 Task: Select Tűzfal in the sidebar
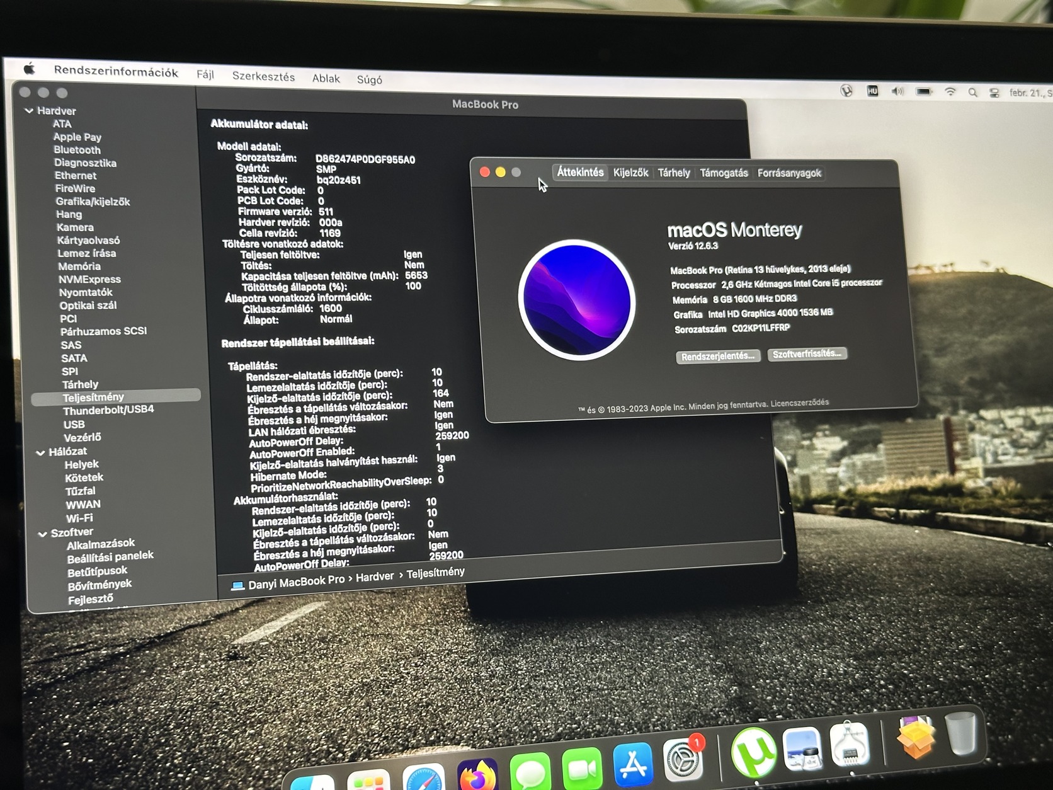[81, 491]
